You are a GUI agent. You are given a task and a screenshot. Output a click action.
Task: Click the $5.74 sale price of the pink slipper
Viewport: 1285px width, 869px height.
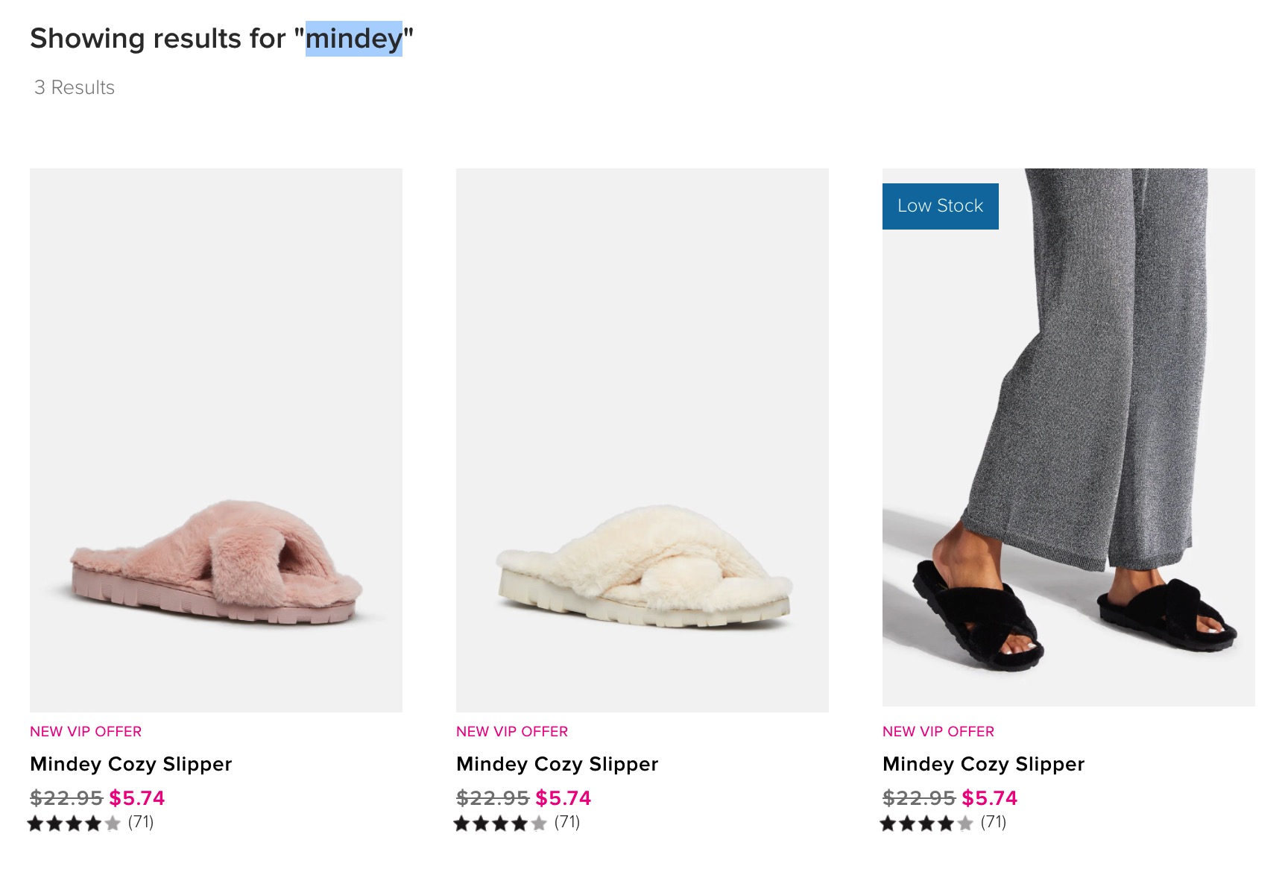[x=137, y=798]
